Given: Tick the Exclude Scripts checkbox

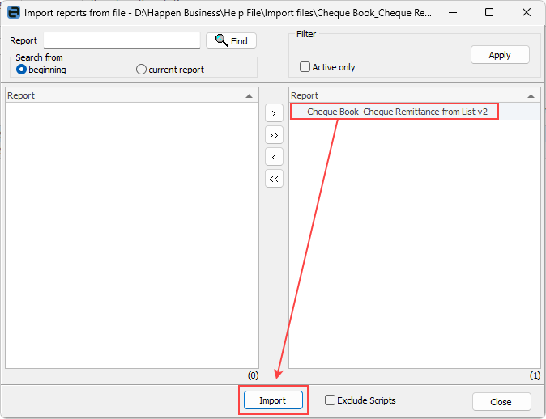Looking at the screenshot, I should pyautogui.click(x=330, y=400).
